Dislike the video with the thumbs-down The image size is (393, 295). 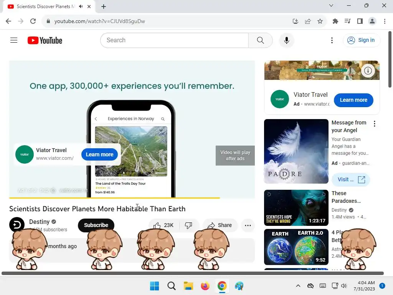click(188, 225)
